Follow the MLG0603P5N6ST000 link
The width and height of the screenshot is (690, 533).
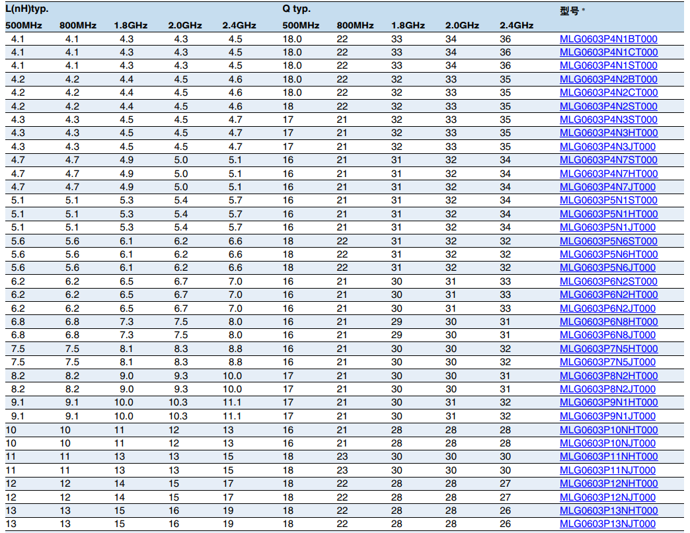(x=608, y=241)
